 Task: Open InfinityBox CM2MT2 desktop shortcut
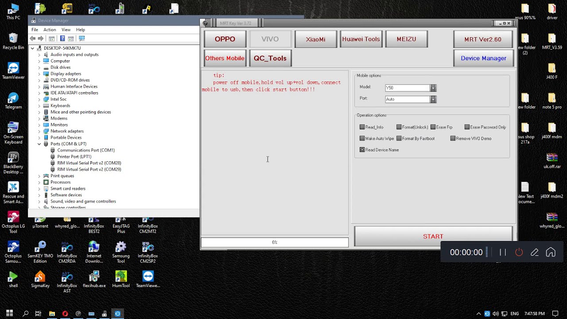(x=148, y=225)
